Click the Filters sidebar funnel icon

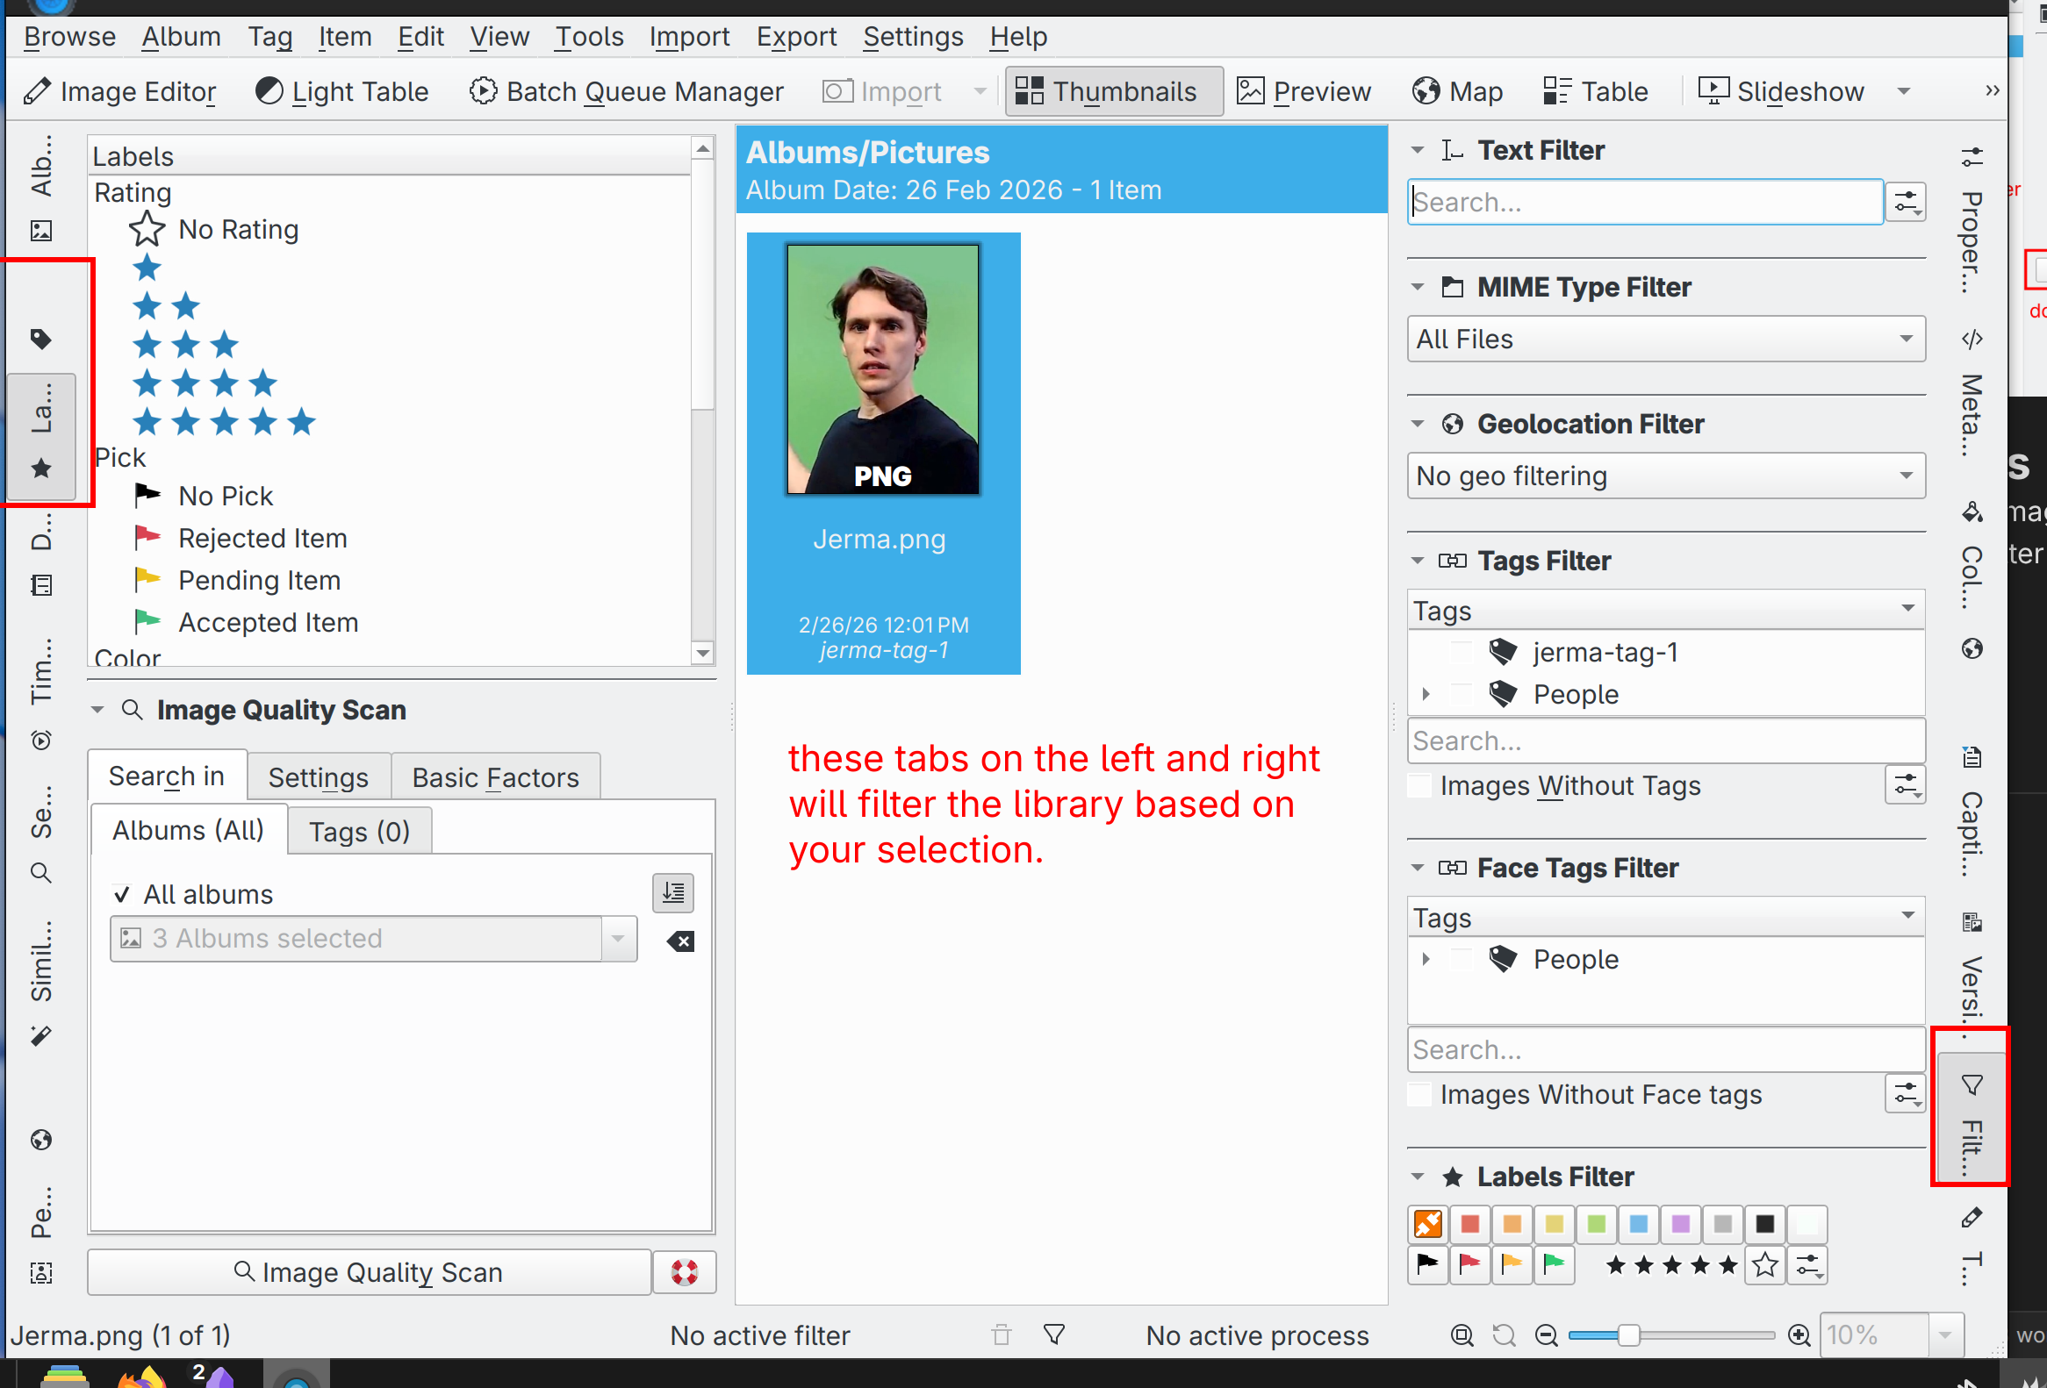(1972, 1085)
